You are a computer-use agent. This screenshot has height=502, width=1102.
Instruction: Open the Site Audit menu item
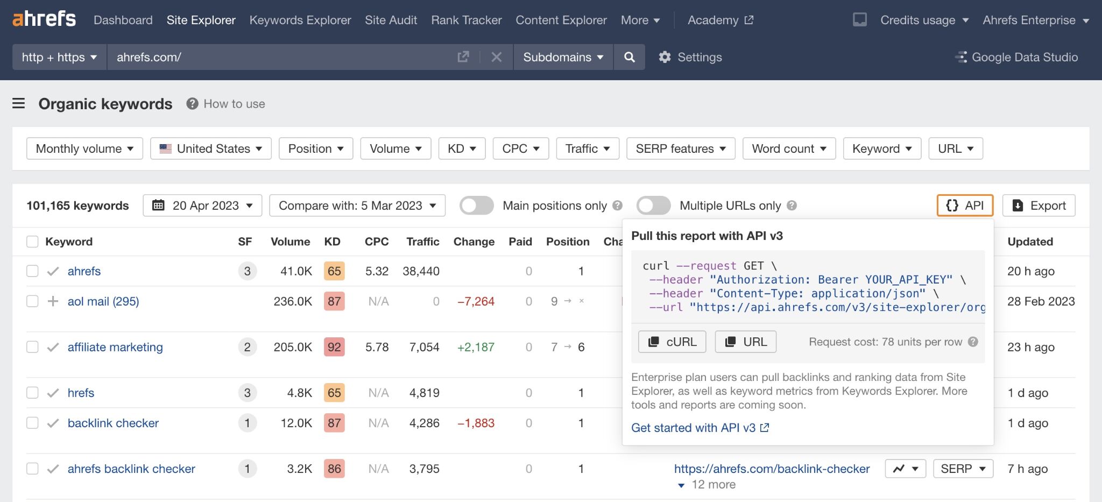(391, 20)
